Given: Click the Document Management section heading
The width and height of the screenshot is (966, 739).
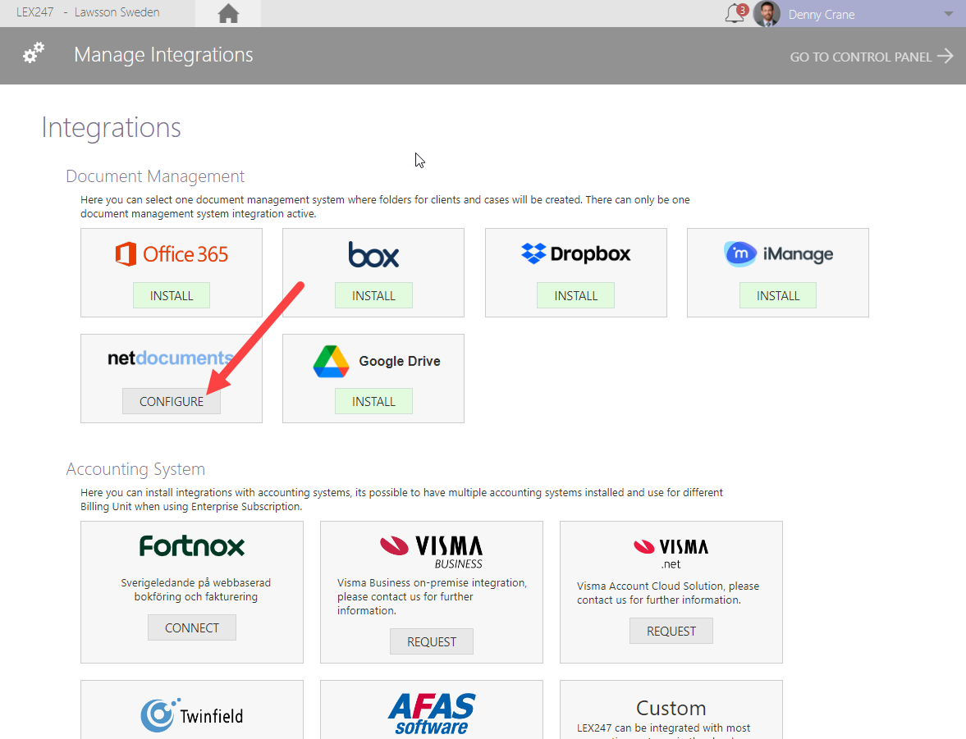Looking at the screenshot, I should pos(155,176).
